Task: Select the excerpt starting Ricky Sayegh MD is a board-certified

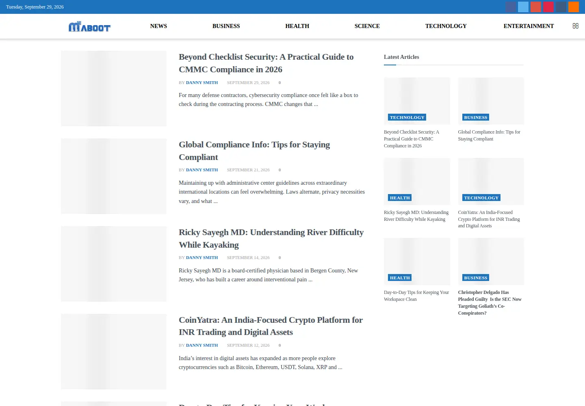Action: [269, 275]
